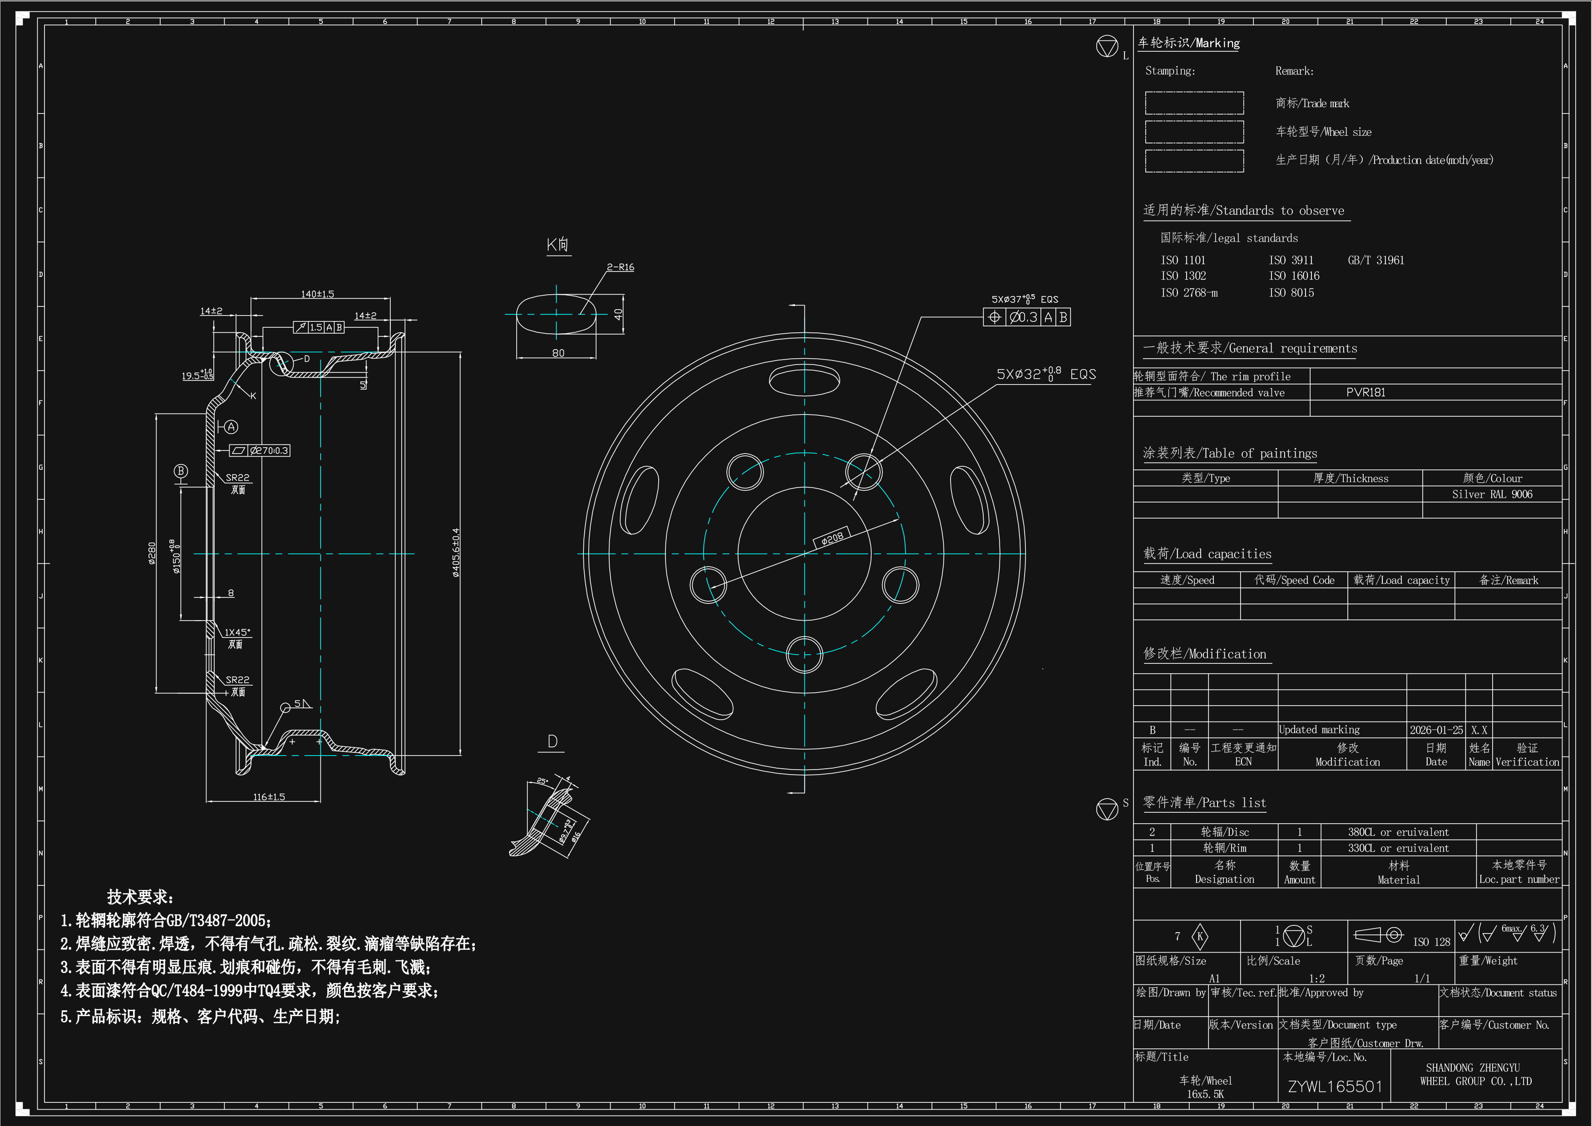Click the flatness tolerance frame Ø270:0.3

pyautogui.click(x=259, y=450)
